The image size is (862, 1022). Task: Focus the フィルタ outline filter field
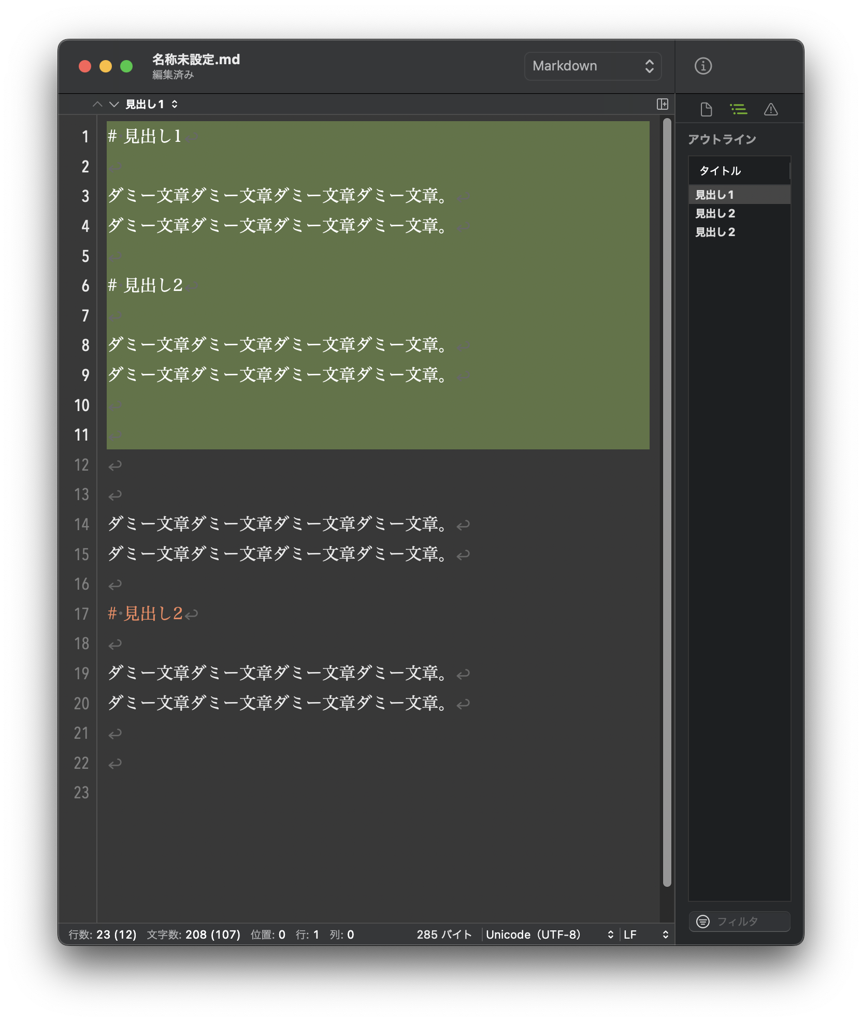[739, 922]
